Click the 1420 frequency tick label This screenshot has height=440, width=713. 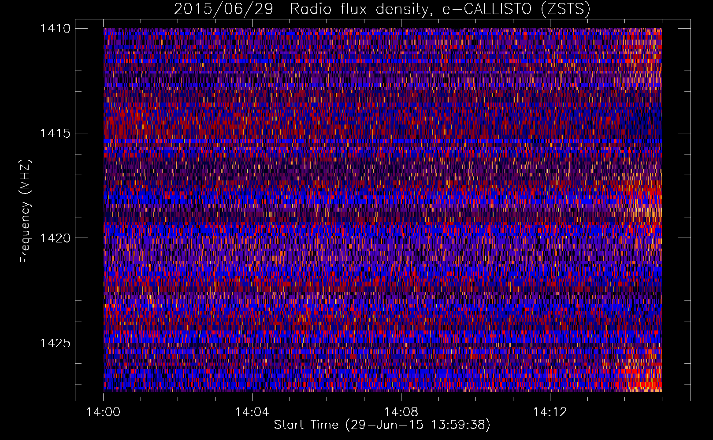[x=55, y=238]
